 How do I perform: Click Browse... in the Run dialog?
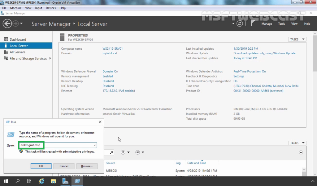click(87, 166)
